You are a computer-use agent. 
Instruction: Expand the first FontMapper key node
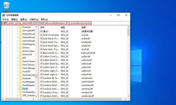(17, 82)
